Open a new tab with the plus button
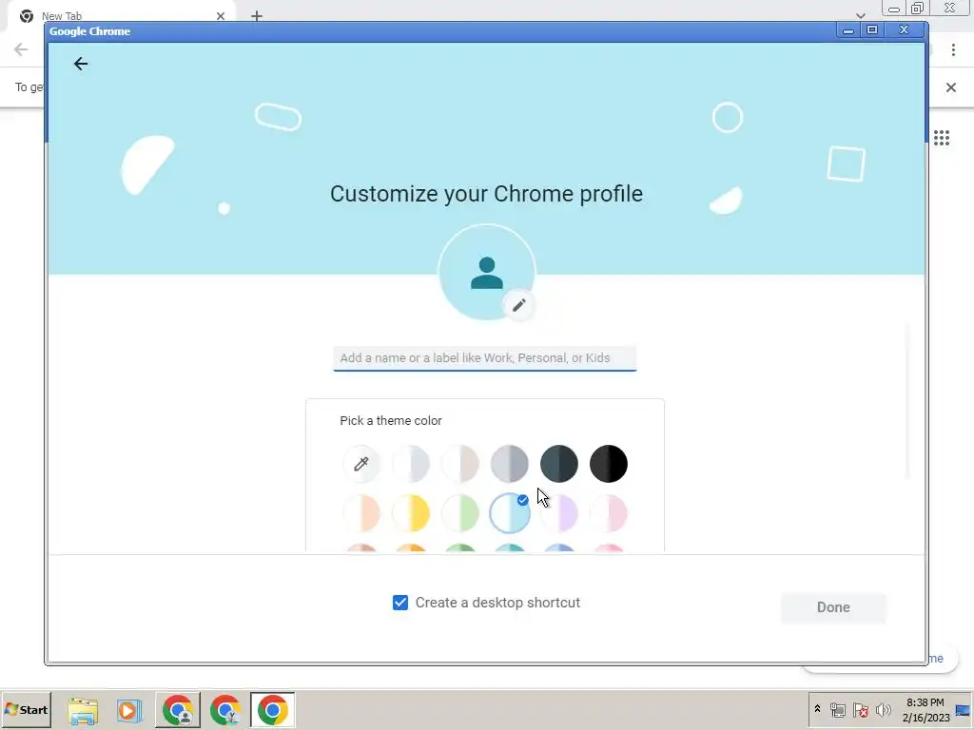 click(x=257, y=16)
